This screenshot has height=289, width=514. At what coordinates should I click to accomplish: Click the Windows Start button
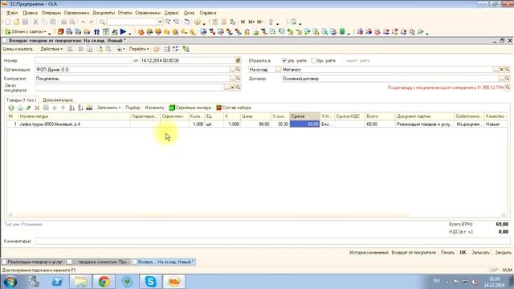(10, 282)
